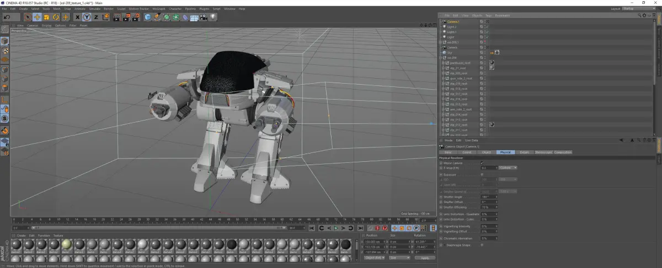The width and height of the screenshot is (662, 268).
Task: Toggle the Z axis lock
Action: 96,17
